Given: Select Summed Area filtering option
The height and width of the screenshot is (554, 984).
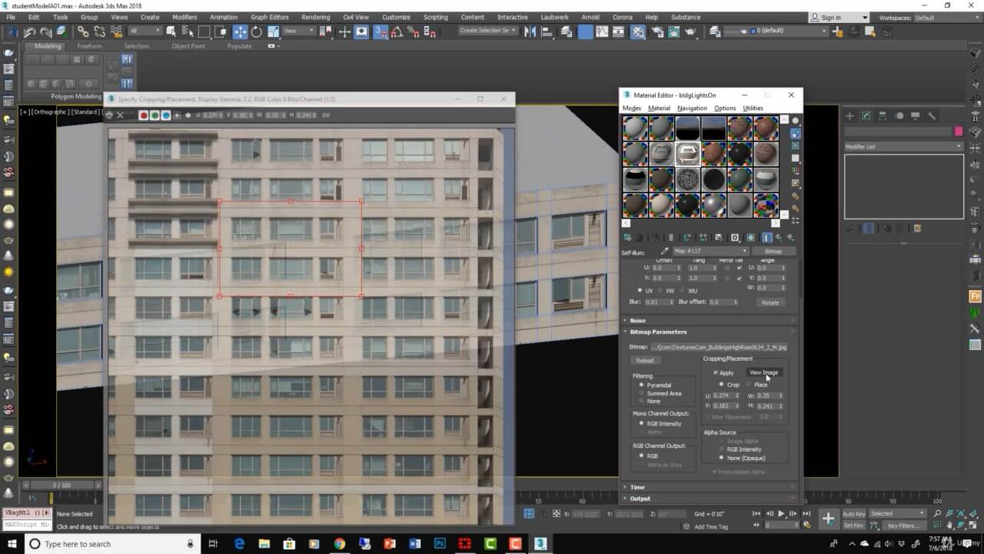Looking at the screenshot, I should [641, 393].
